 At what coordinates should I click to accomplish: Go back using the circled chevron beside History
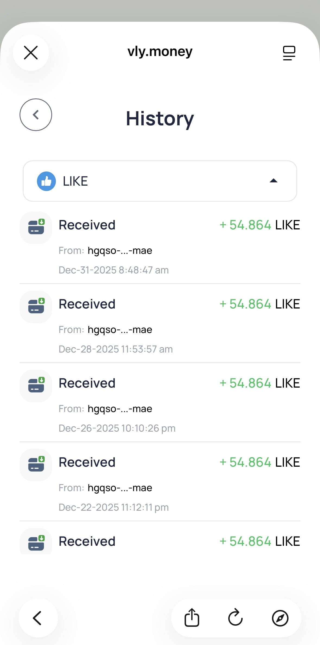click(36, 115)
